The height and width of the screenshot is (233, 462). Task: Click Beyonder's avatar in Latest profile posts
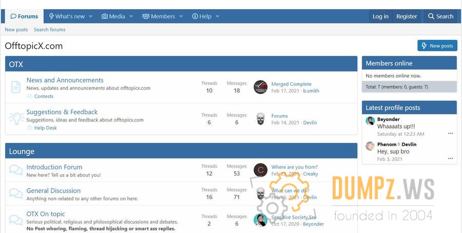[x=370, y=121]
